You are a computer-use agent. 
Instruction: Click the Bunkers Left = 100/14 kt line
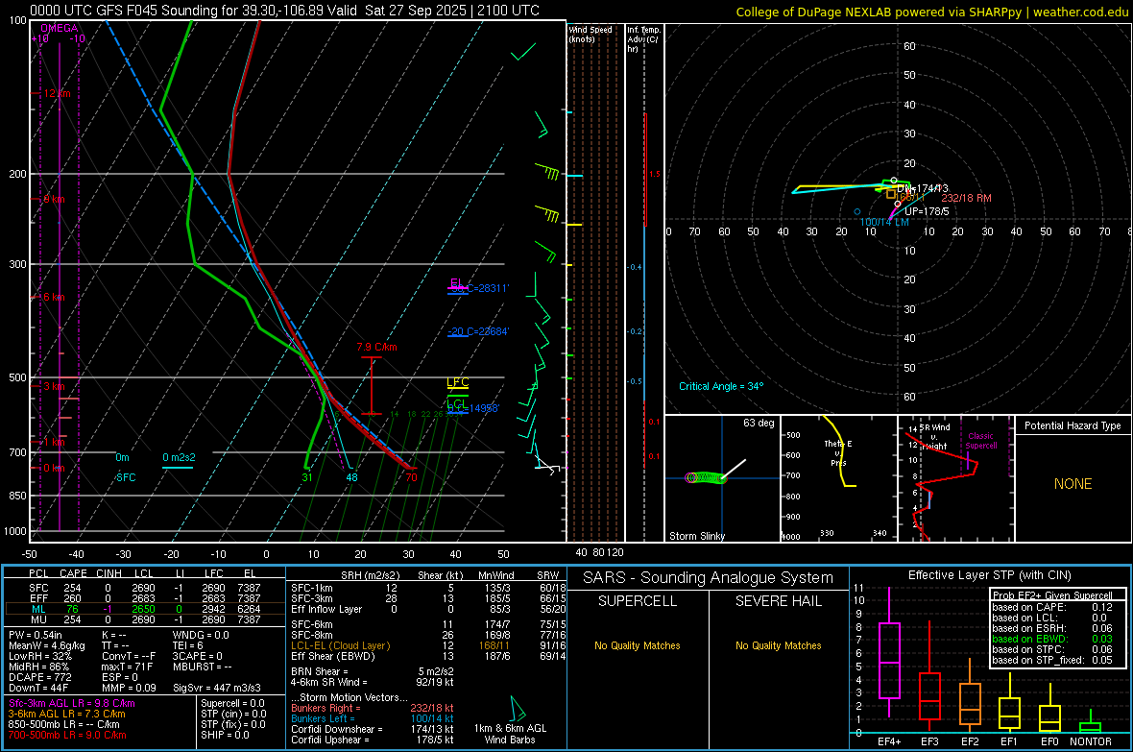(x=373, y=718)
